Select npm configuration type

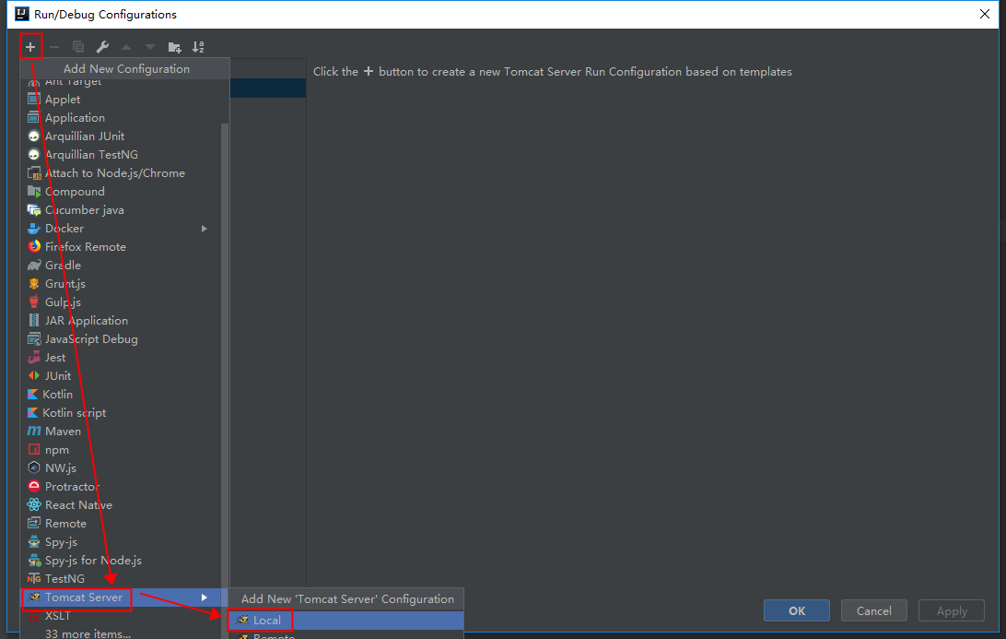121,450
